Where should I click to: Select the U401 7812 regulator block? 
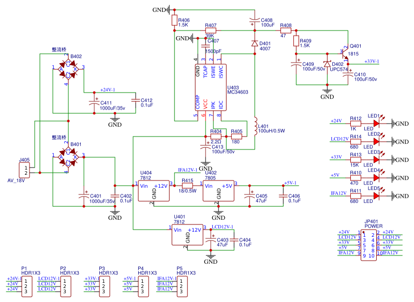(187, 235)
